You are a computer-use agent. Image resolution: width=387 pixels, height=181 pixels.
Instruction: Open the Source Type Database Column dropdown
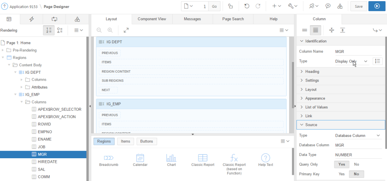(x=358, y=135)
